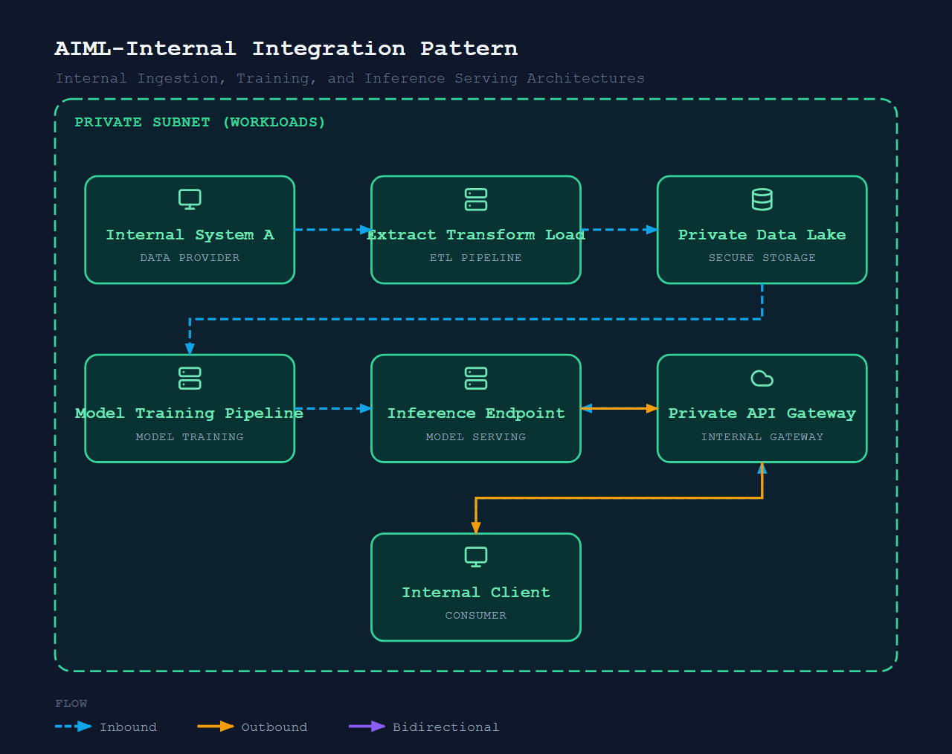952x754 pixels.
Task: Click the server icon in Model Training Pipeline
Action: coord(190,378)
